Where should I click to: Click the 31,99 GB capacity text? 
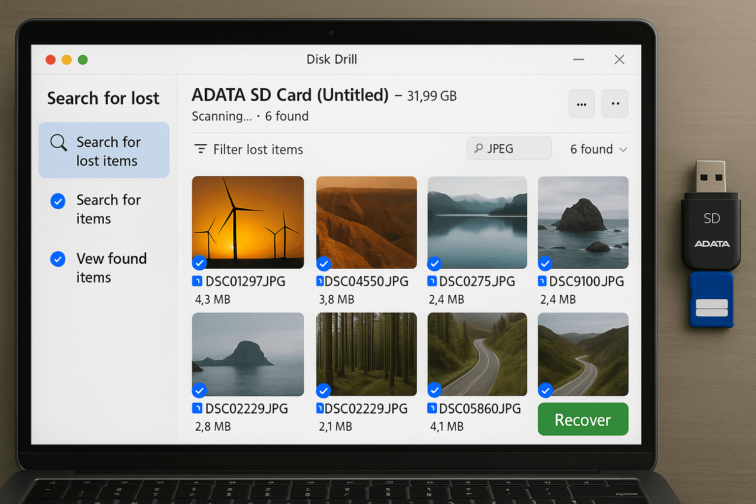[432, 96]
